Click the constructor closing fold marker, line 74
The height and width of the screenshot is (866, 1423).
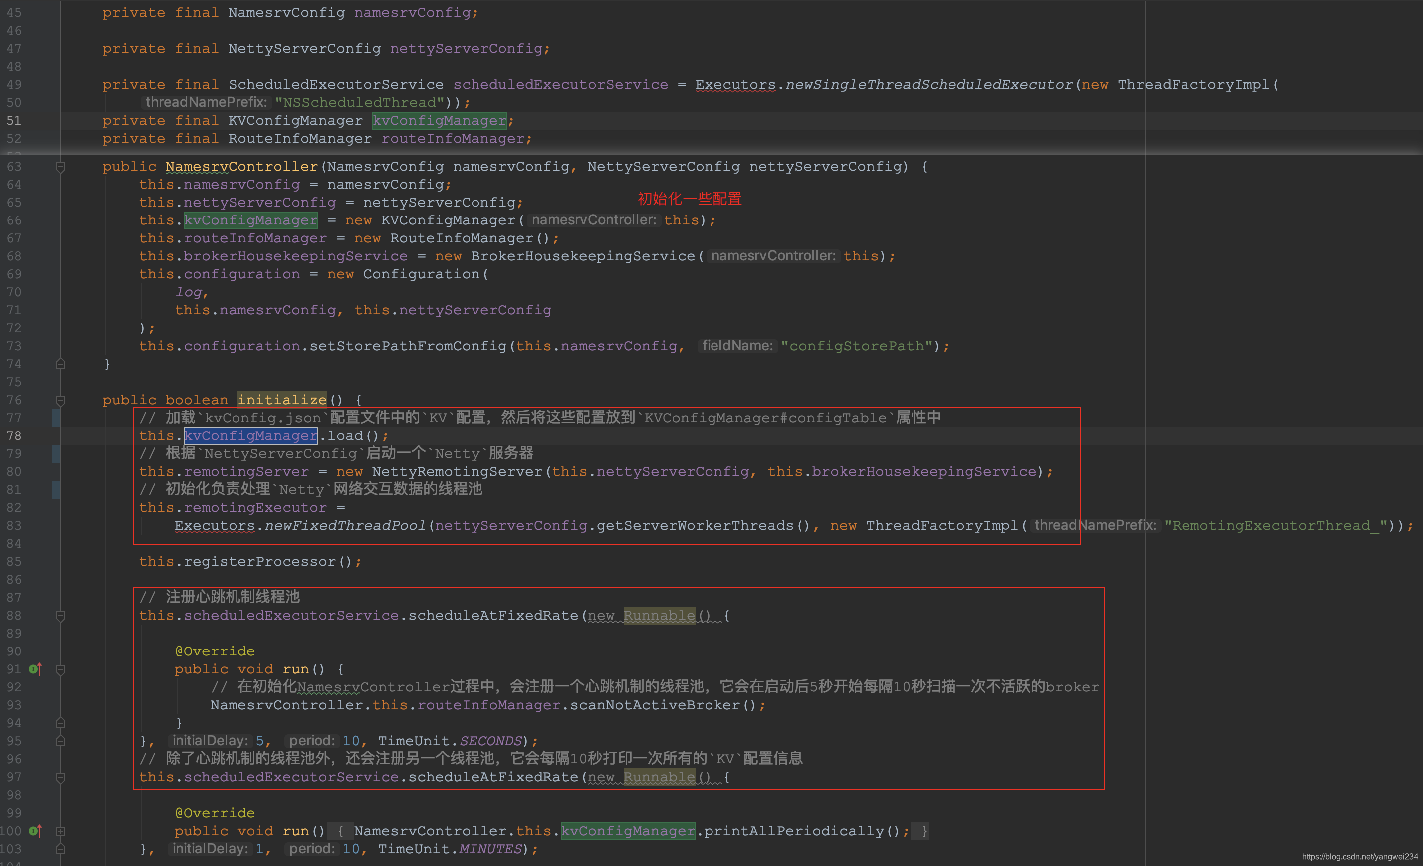pos(61,364)
